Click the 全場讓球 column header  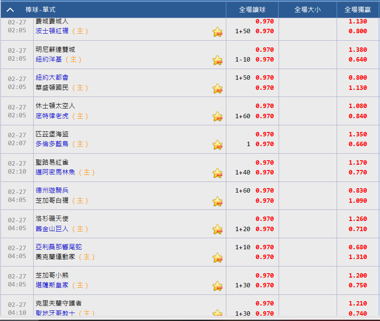(x=252, y=10)
